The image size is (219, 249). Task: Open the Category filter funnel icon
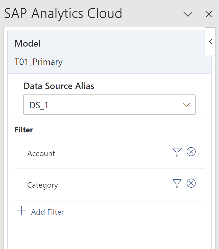pyautogui.click(x=177, y=183)
